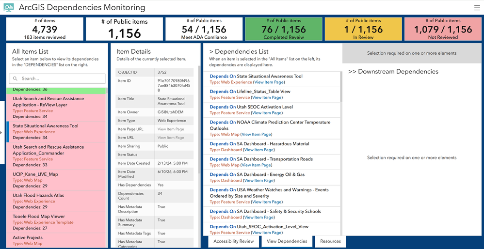
Task: Open View Item Page in Item URL row
Action: (x=171, y=138)
